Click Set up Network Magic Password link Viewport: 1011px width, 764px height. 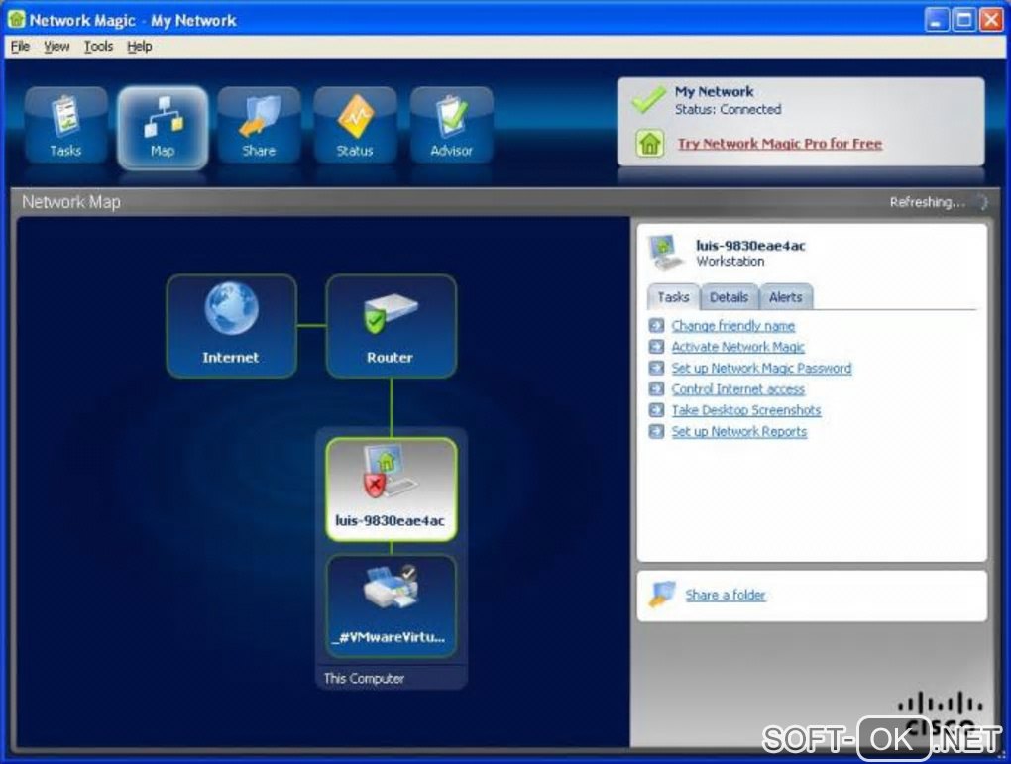[761, 369]
